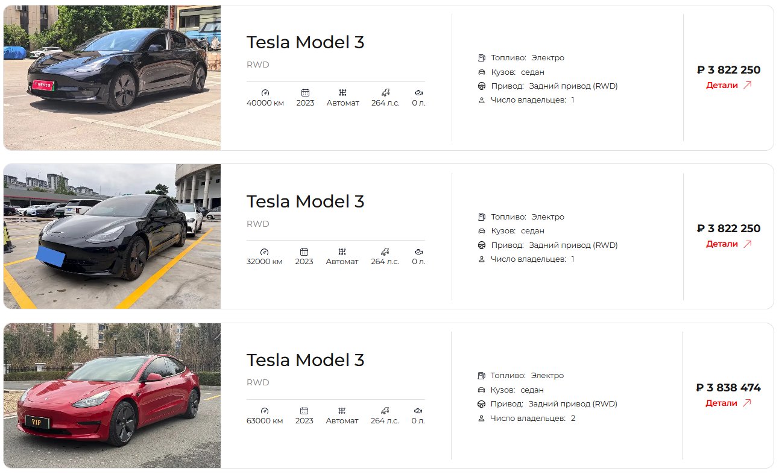Click the ₽ 3 838 474 price
The width and height of the screenshot is (779, 474).
(728, 388)
